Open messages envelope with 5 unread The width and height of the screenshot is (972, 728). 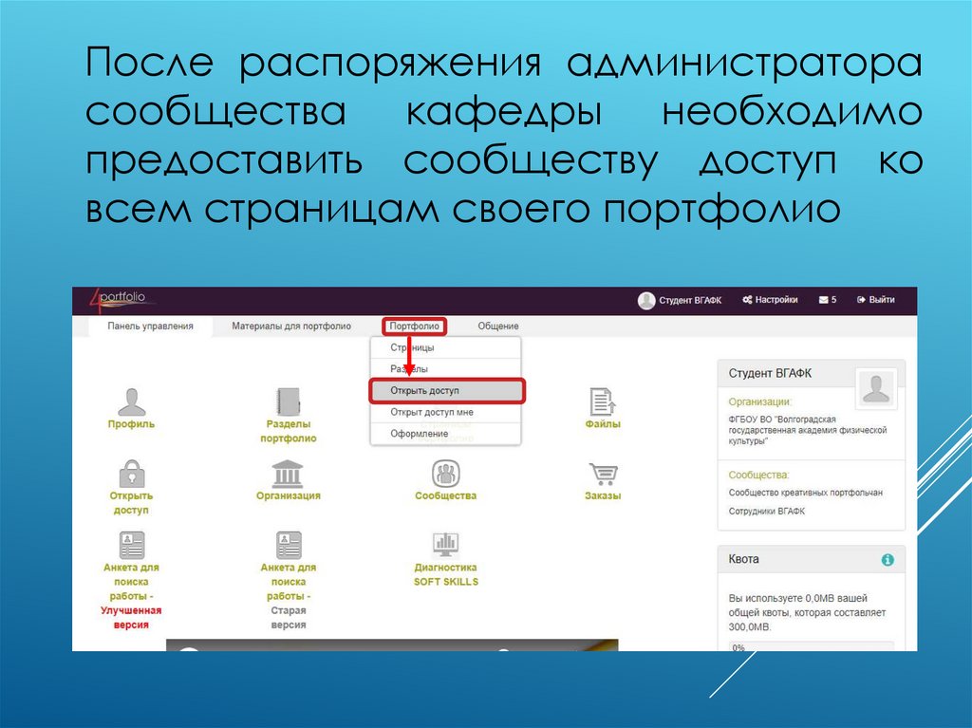coord(828,300)
